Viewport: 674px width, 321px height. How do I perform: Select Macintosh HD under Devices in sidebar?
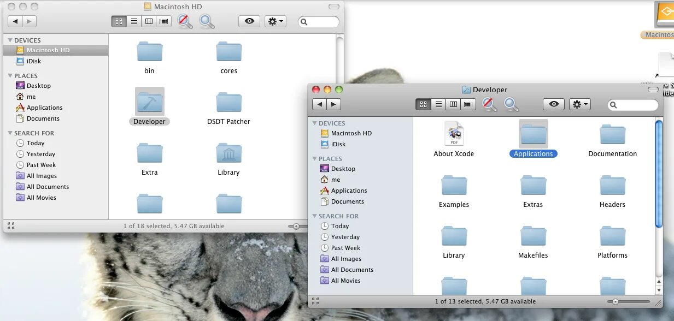48,50
